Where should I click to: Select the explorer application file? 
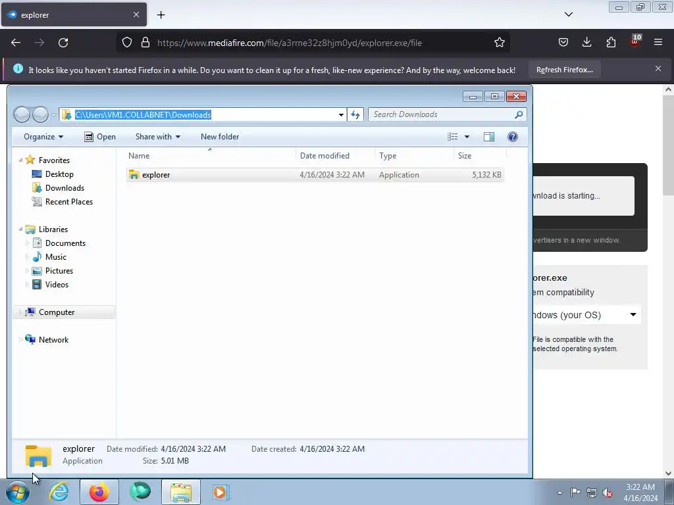tap(315, 175)
